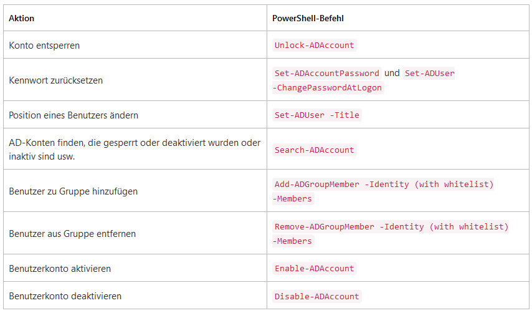Click the -ChangePasswordAtLogon parameter
532x313 pixels.
click(328, 87)
